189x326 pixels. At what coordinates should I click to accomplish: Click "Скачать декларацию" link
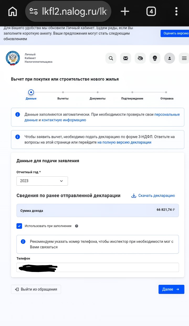153,196
